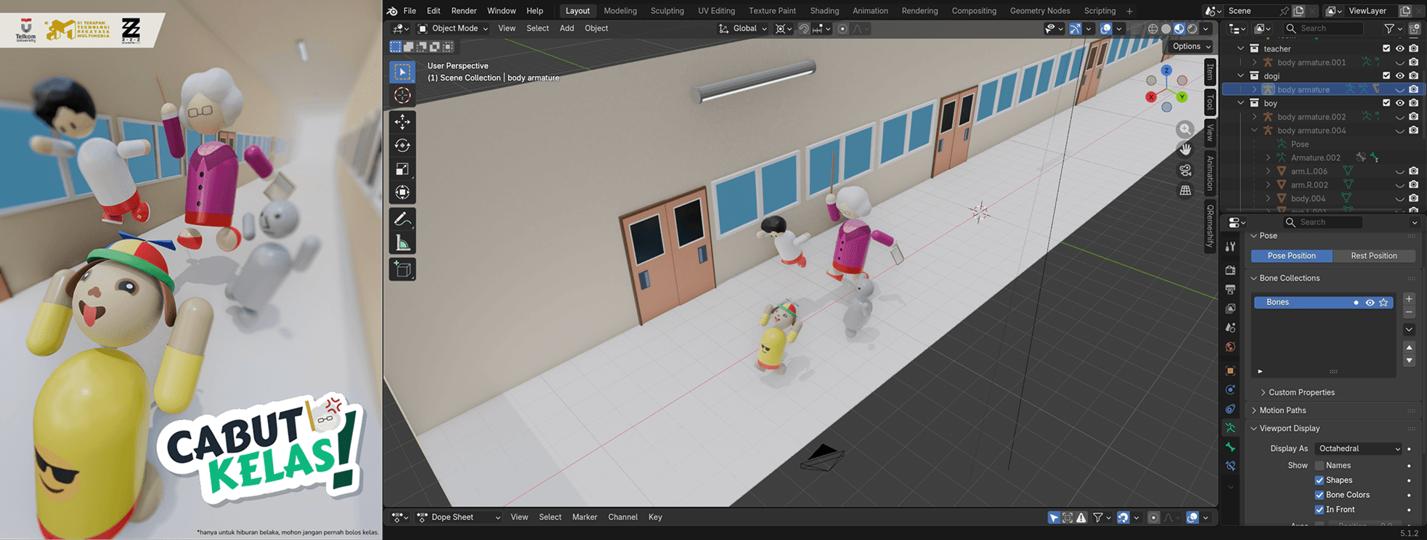Click the viewport zoom magnifier icon
This screenshot has width=1427, height=540.
(1185, 129)
